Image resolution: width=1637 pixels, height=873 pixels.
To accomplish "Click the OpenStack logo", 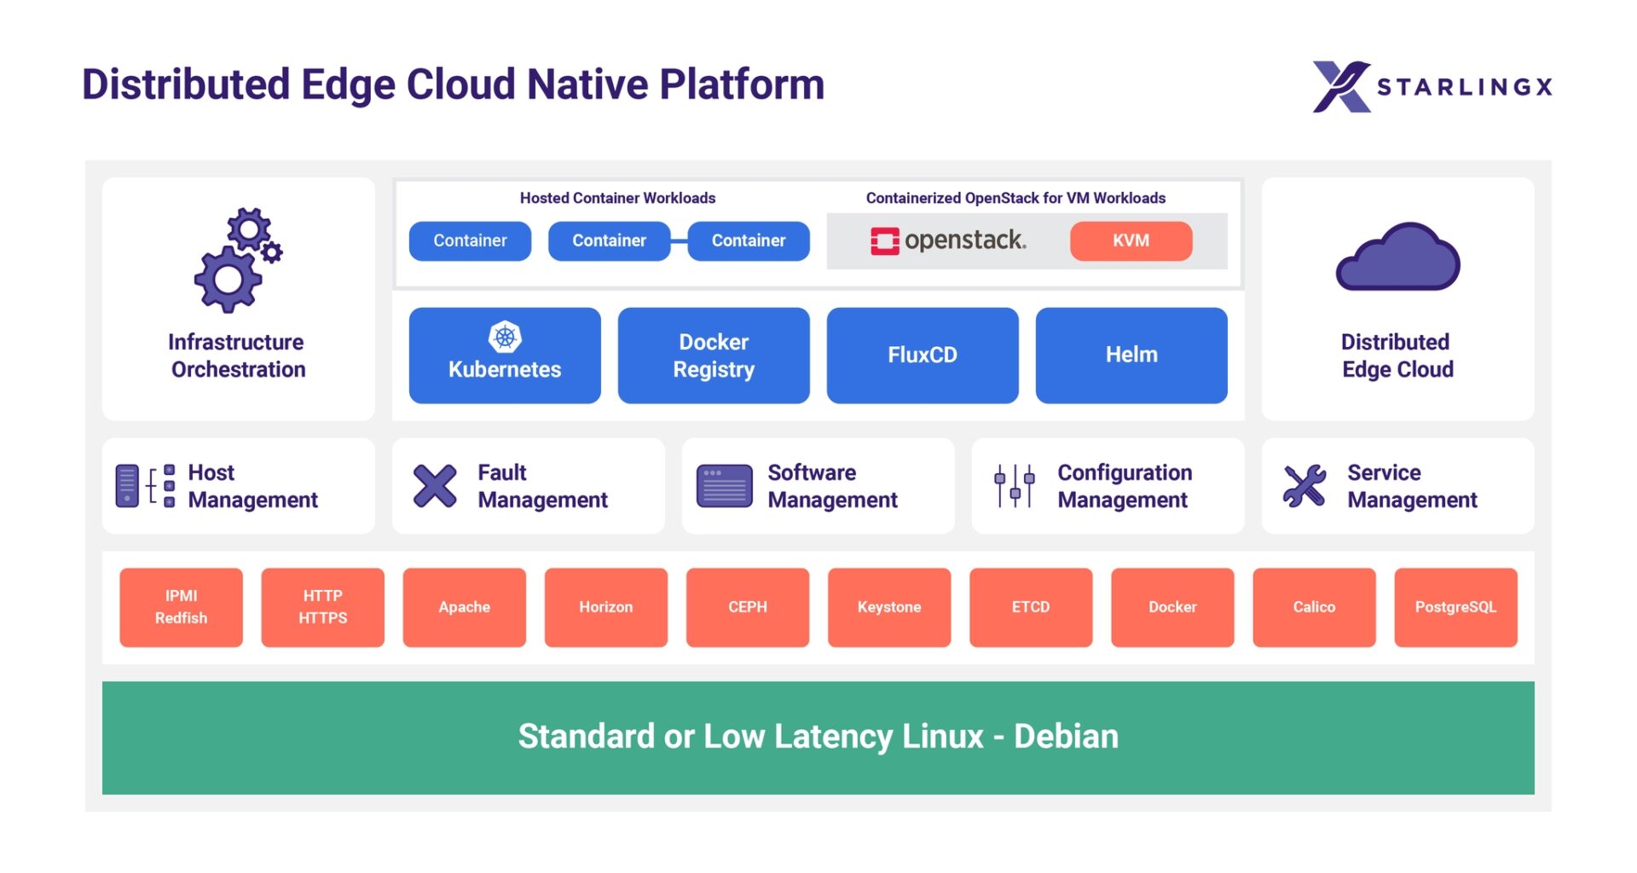I will click(x=948, y=241).
